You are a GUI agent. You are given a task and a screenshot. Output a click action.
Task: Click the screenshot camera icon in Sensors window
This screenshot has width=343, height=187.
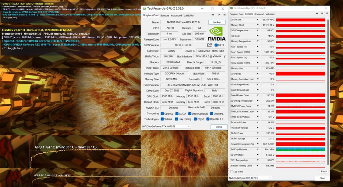(317, 14)
